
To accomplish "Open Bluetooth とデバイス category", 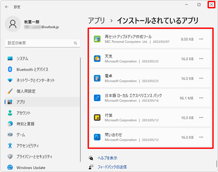I will click(x=42, y=70).
